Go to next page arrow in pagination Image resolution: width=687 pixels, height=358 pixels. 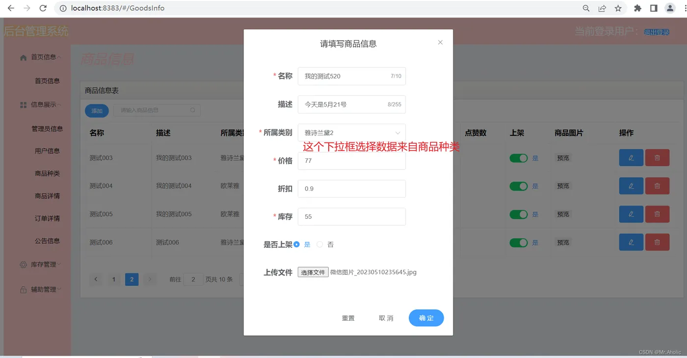[150, 280]
